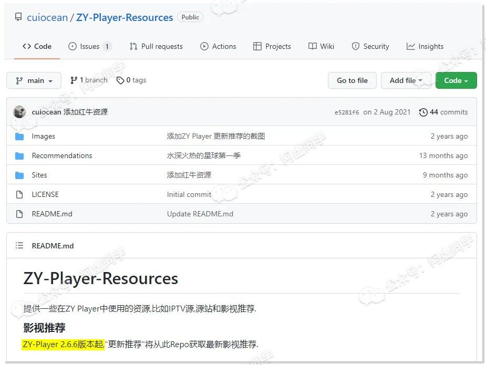Click the Wiki open-book icon
Screen dimensions: 486x365
point(313,46)
